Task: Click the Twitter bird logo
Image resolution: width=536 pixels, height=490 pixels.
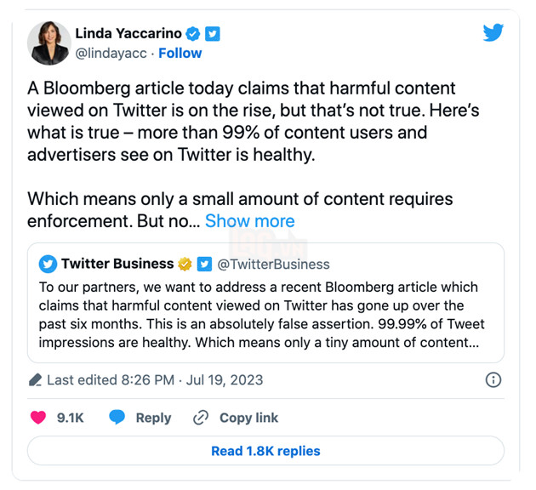Action: [493, 33]
